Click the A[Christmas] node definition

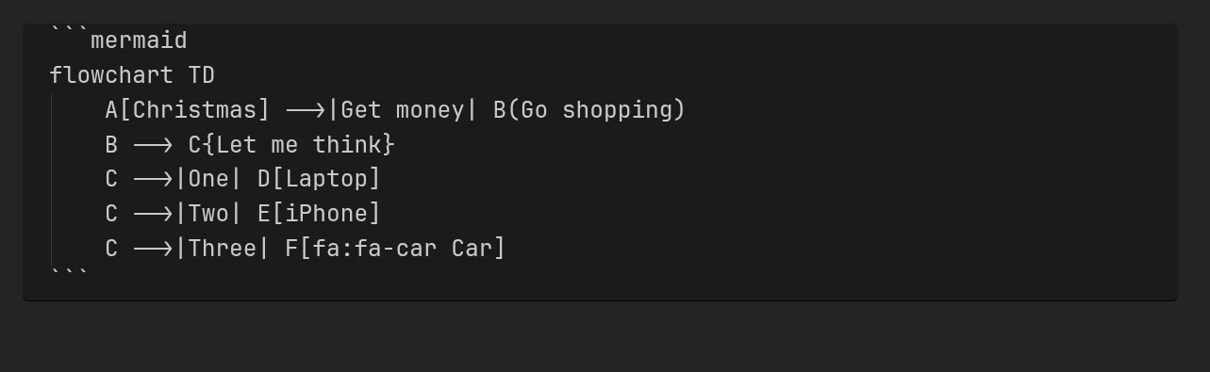click(x=188, y=110)
